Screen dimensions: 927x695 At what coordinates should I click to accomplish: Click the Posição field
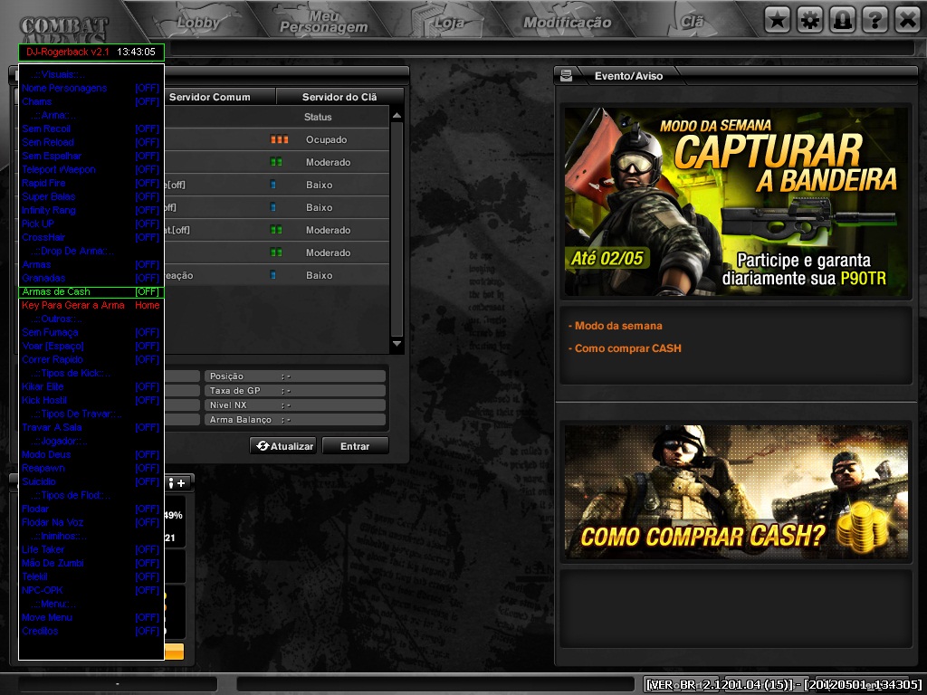pos(295,376)
